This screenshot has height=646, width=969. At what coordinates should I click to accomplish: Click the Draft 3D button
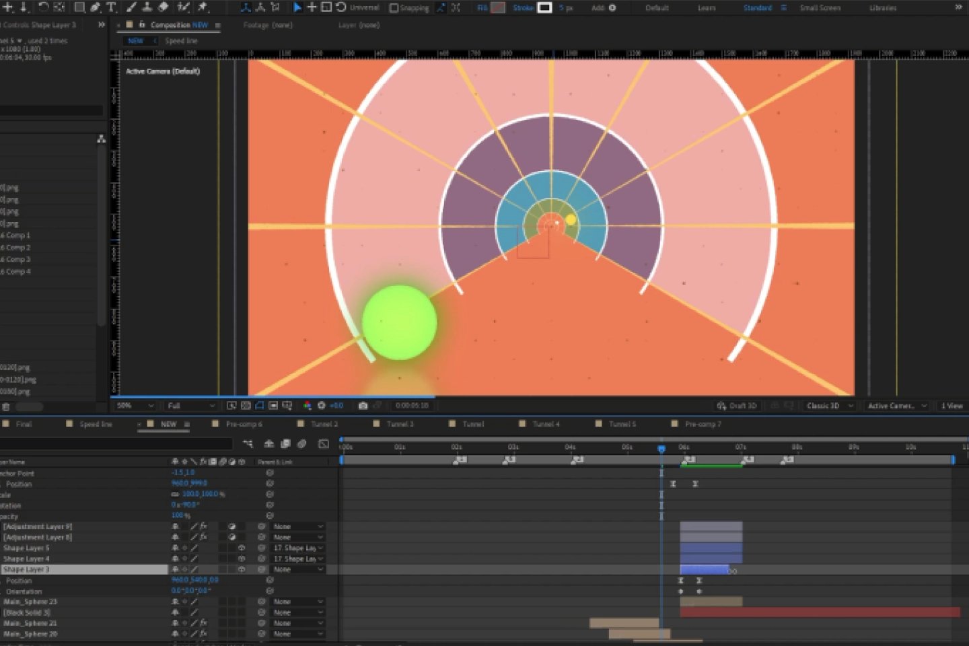pos(737,406)
